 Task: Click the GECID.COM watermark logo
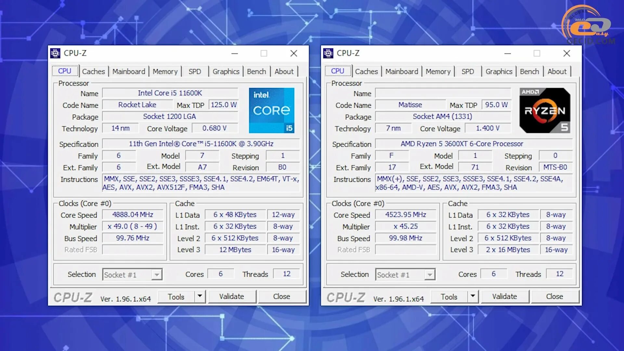pyautogui.click(x=589, y=26)
